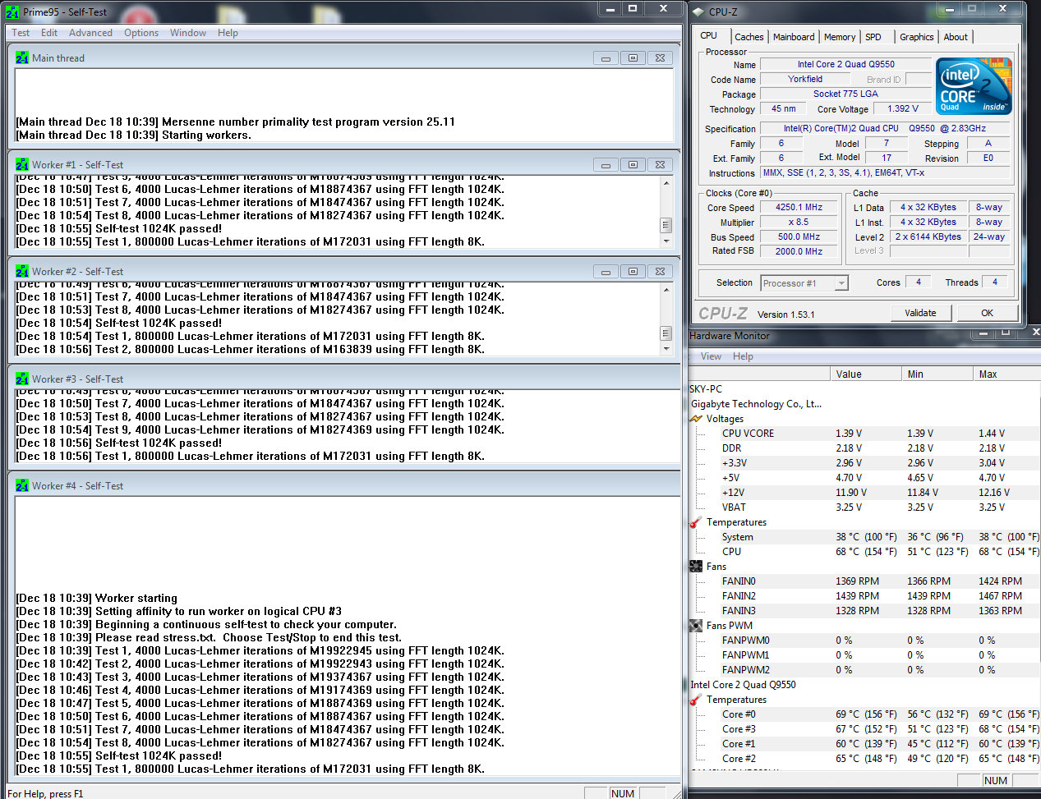Open the Options menu in Prime95
The image size is (1041, 799).
(141, 33)
